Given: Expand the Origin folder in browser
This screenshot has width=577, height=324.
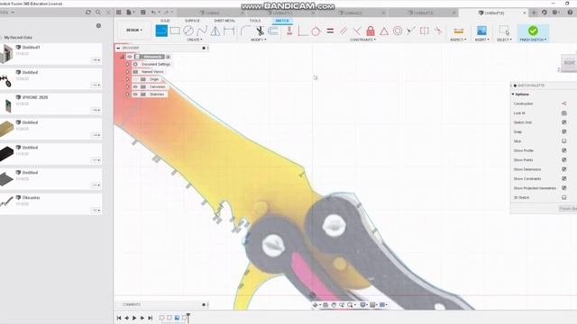Looking at the screenshot, I should coord(128,79).
